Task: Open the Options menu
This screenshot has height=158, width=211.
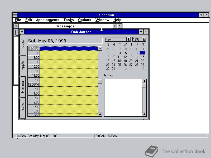Action: coord(84,20)
